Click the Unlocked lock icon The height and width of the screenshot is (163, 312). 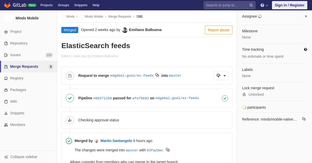point(244,94)
